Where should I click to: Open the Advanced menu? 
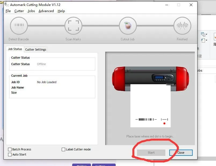(x=46, y=11)
